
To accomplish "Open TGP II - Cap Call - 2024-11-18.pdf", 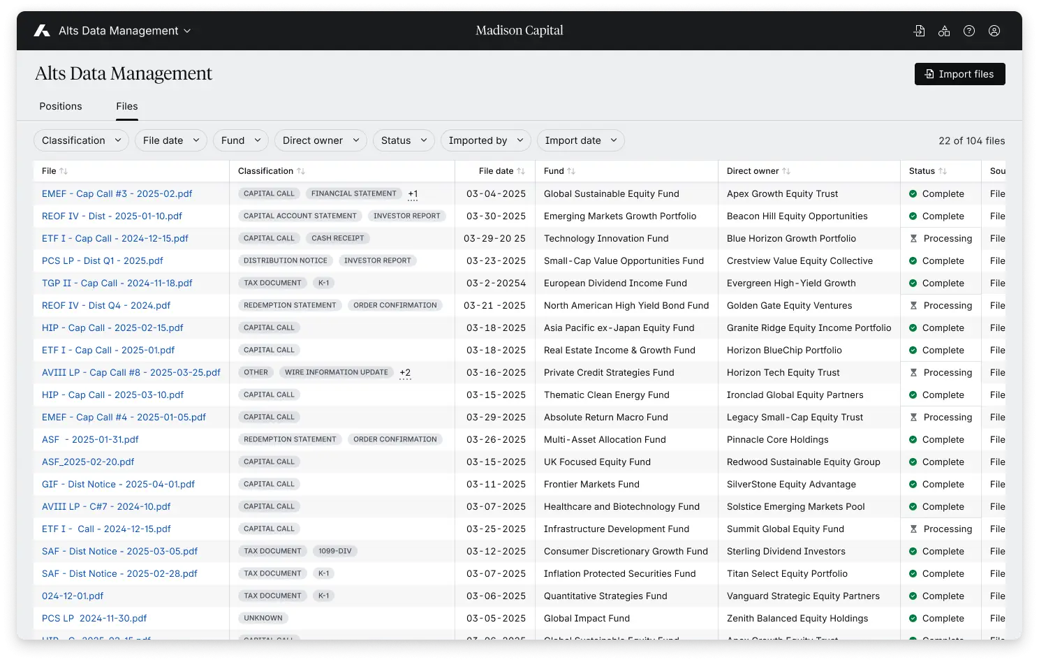I will [x=117, y=284].
